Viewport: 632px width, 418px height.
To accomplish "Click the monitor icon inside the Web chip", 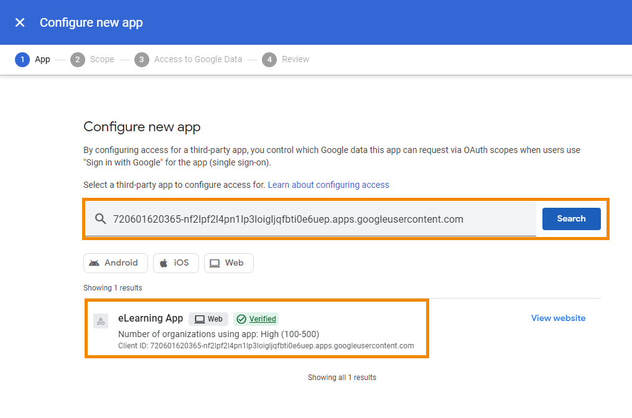I will tap(215, 262).
